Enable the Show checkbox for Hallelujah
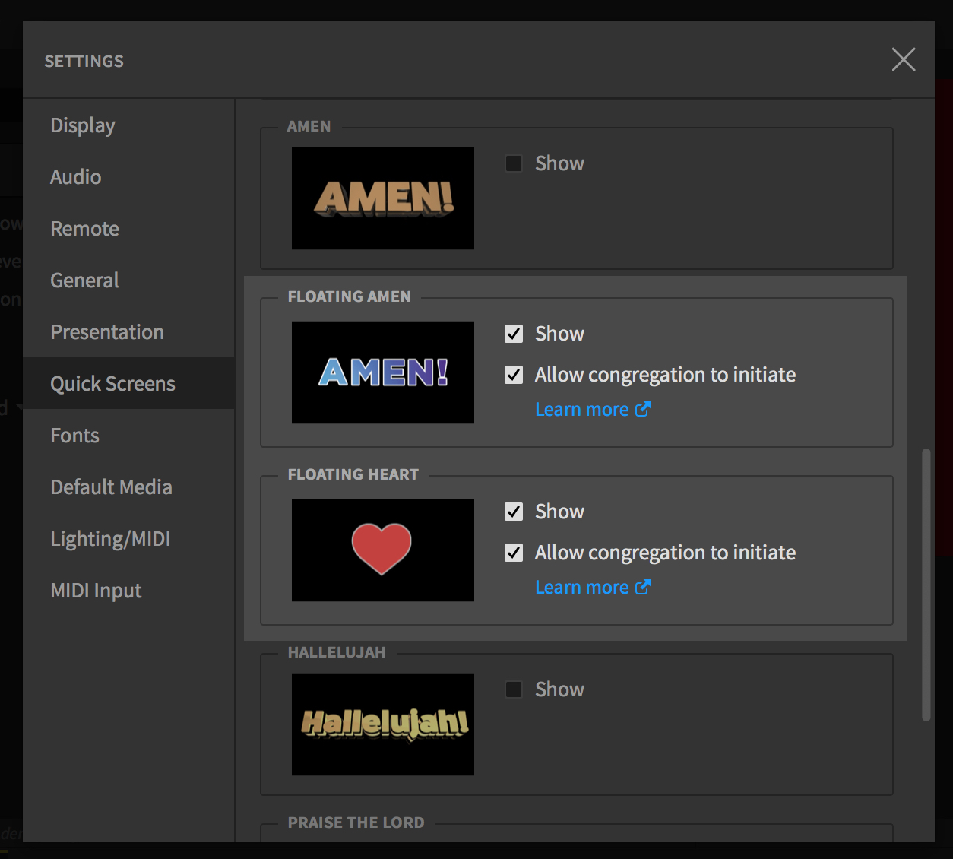Viewport: 953px width, 859px height. (514, 689)
